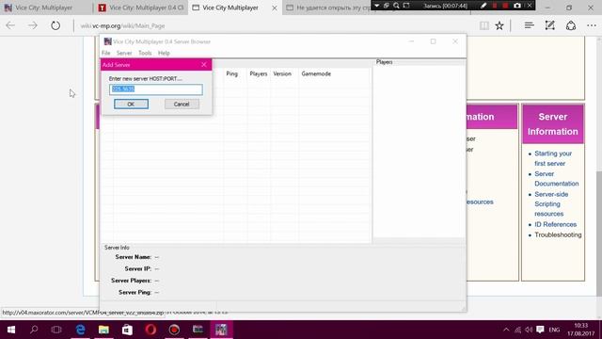Switch to the Vice City: Multiplayer 0.4 Cl tab
Viewport: 602px width, 339px height.
(140, 8)
